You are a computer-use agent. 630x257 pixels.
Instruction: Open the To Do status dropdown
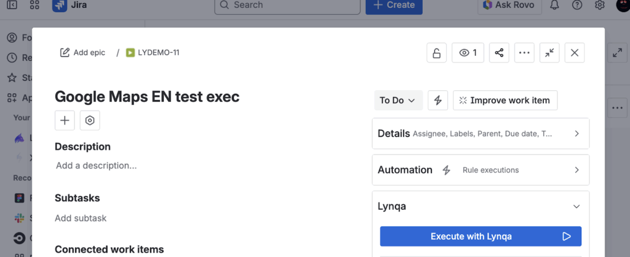click(x=397, y=100)
